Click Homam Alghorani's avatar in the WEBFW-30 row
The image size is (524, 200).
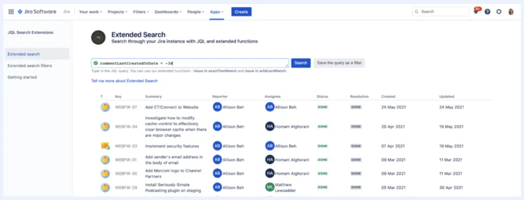click(270, 173)
